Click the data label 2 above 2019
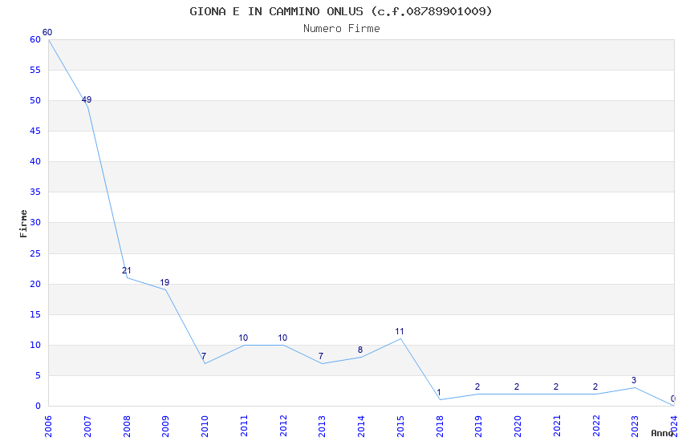The height and width of the screenshot is (441, 682). coord(477,386)
